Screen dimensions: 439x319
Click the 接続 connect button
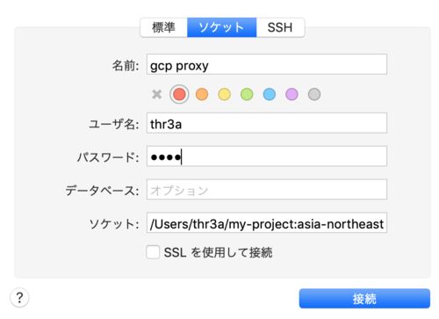pos(364,299)
